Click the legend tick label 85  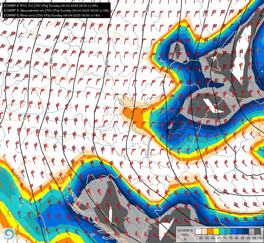tap(243, 238)
